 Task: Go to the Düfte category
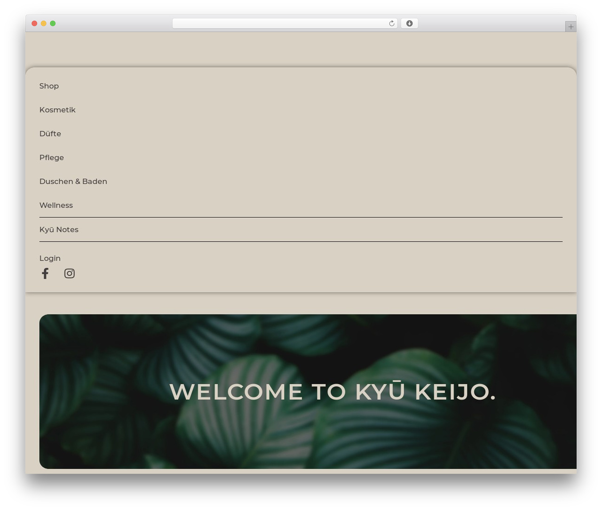[x=50, y=134]
